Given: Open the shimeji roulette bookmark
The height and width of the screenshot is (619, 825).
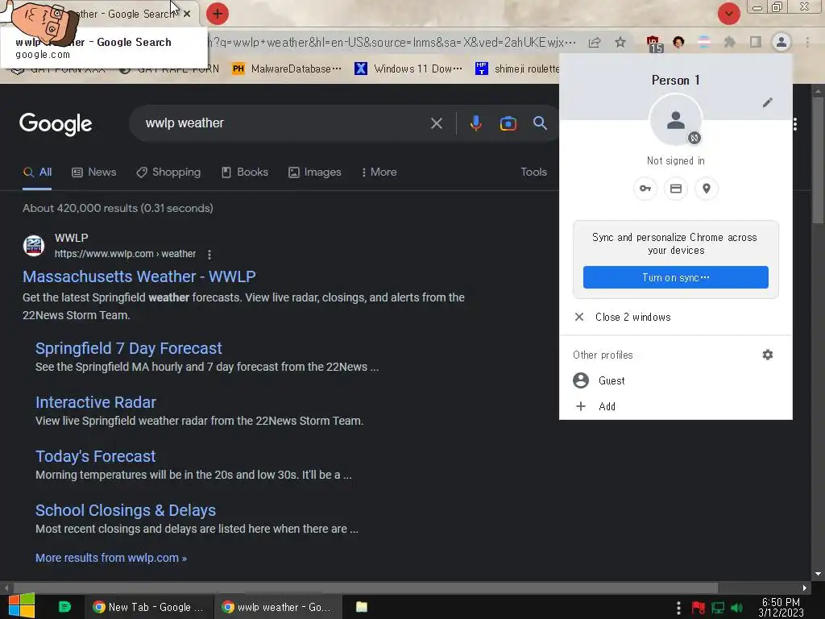Looking at the screenshot, I should click(516, 69).
